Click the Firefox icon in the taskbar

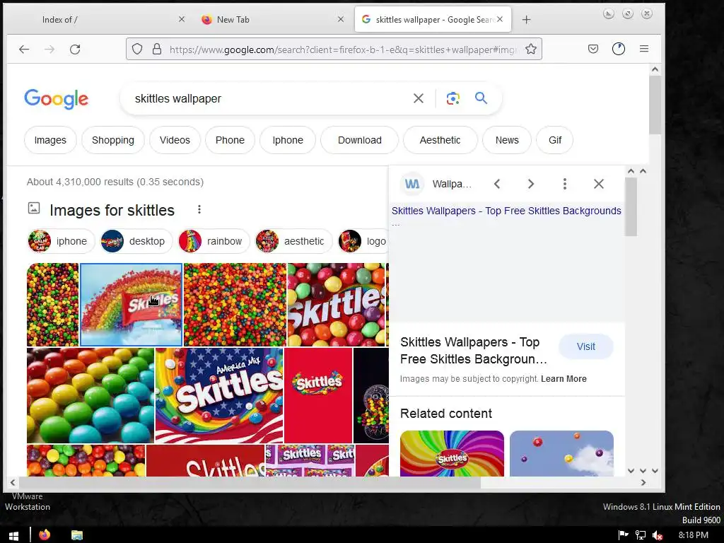(x=45, y=535)
